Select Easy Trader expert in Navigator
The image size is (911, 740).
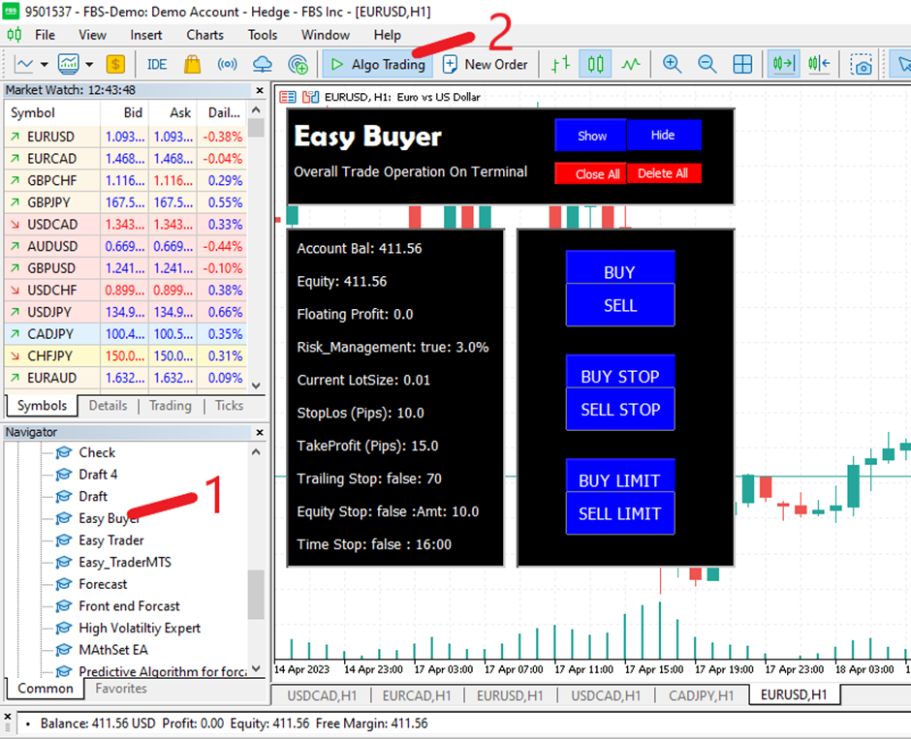pos(110,540)
